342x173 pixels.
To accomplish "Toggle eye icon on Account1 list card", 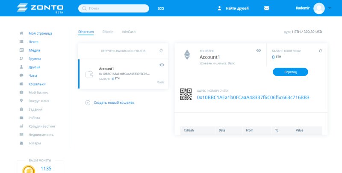I will 162,65.
